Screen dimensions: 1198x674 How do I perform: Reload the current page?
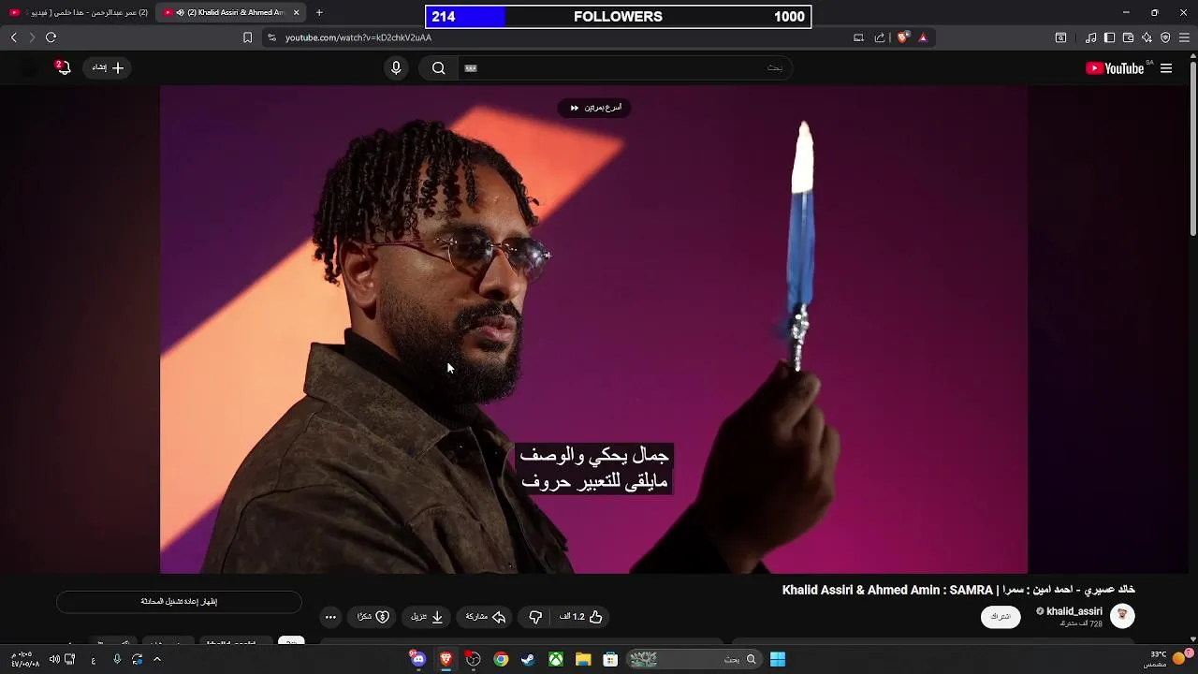click(51, 37)
